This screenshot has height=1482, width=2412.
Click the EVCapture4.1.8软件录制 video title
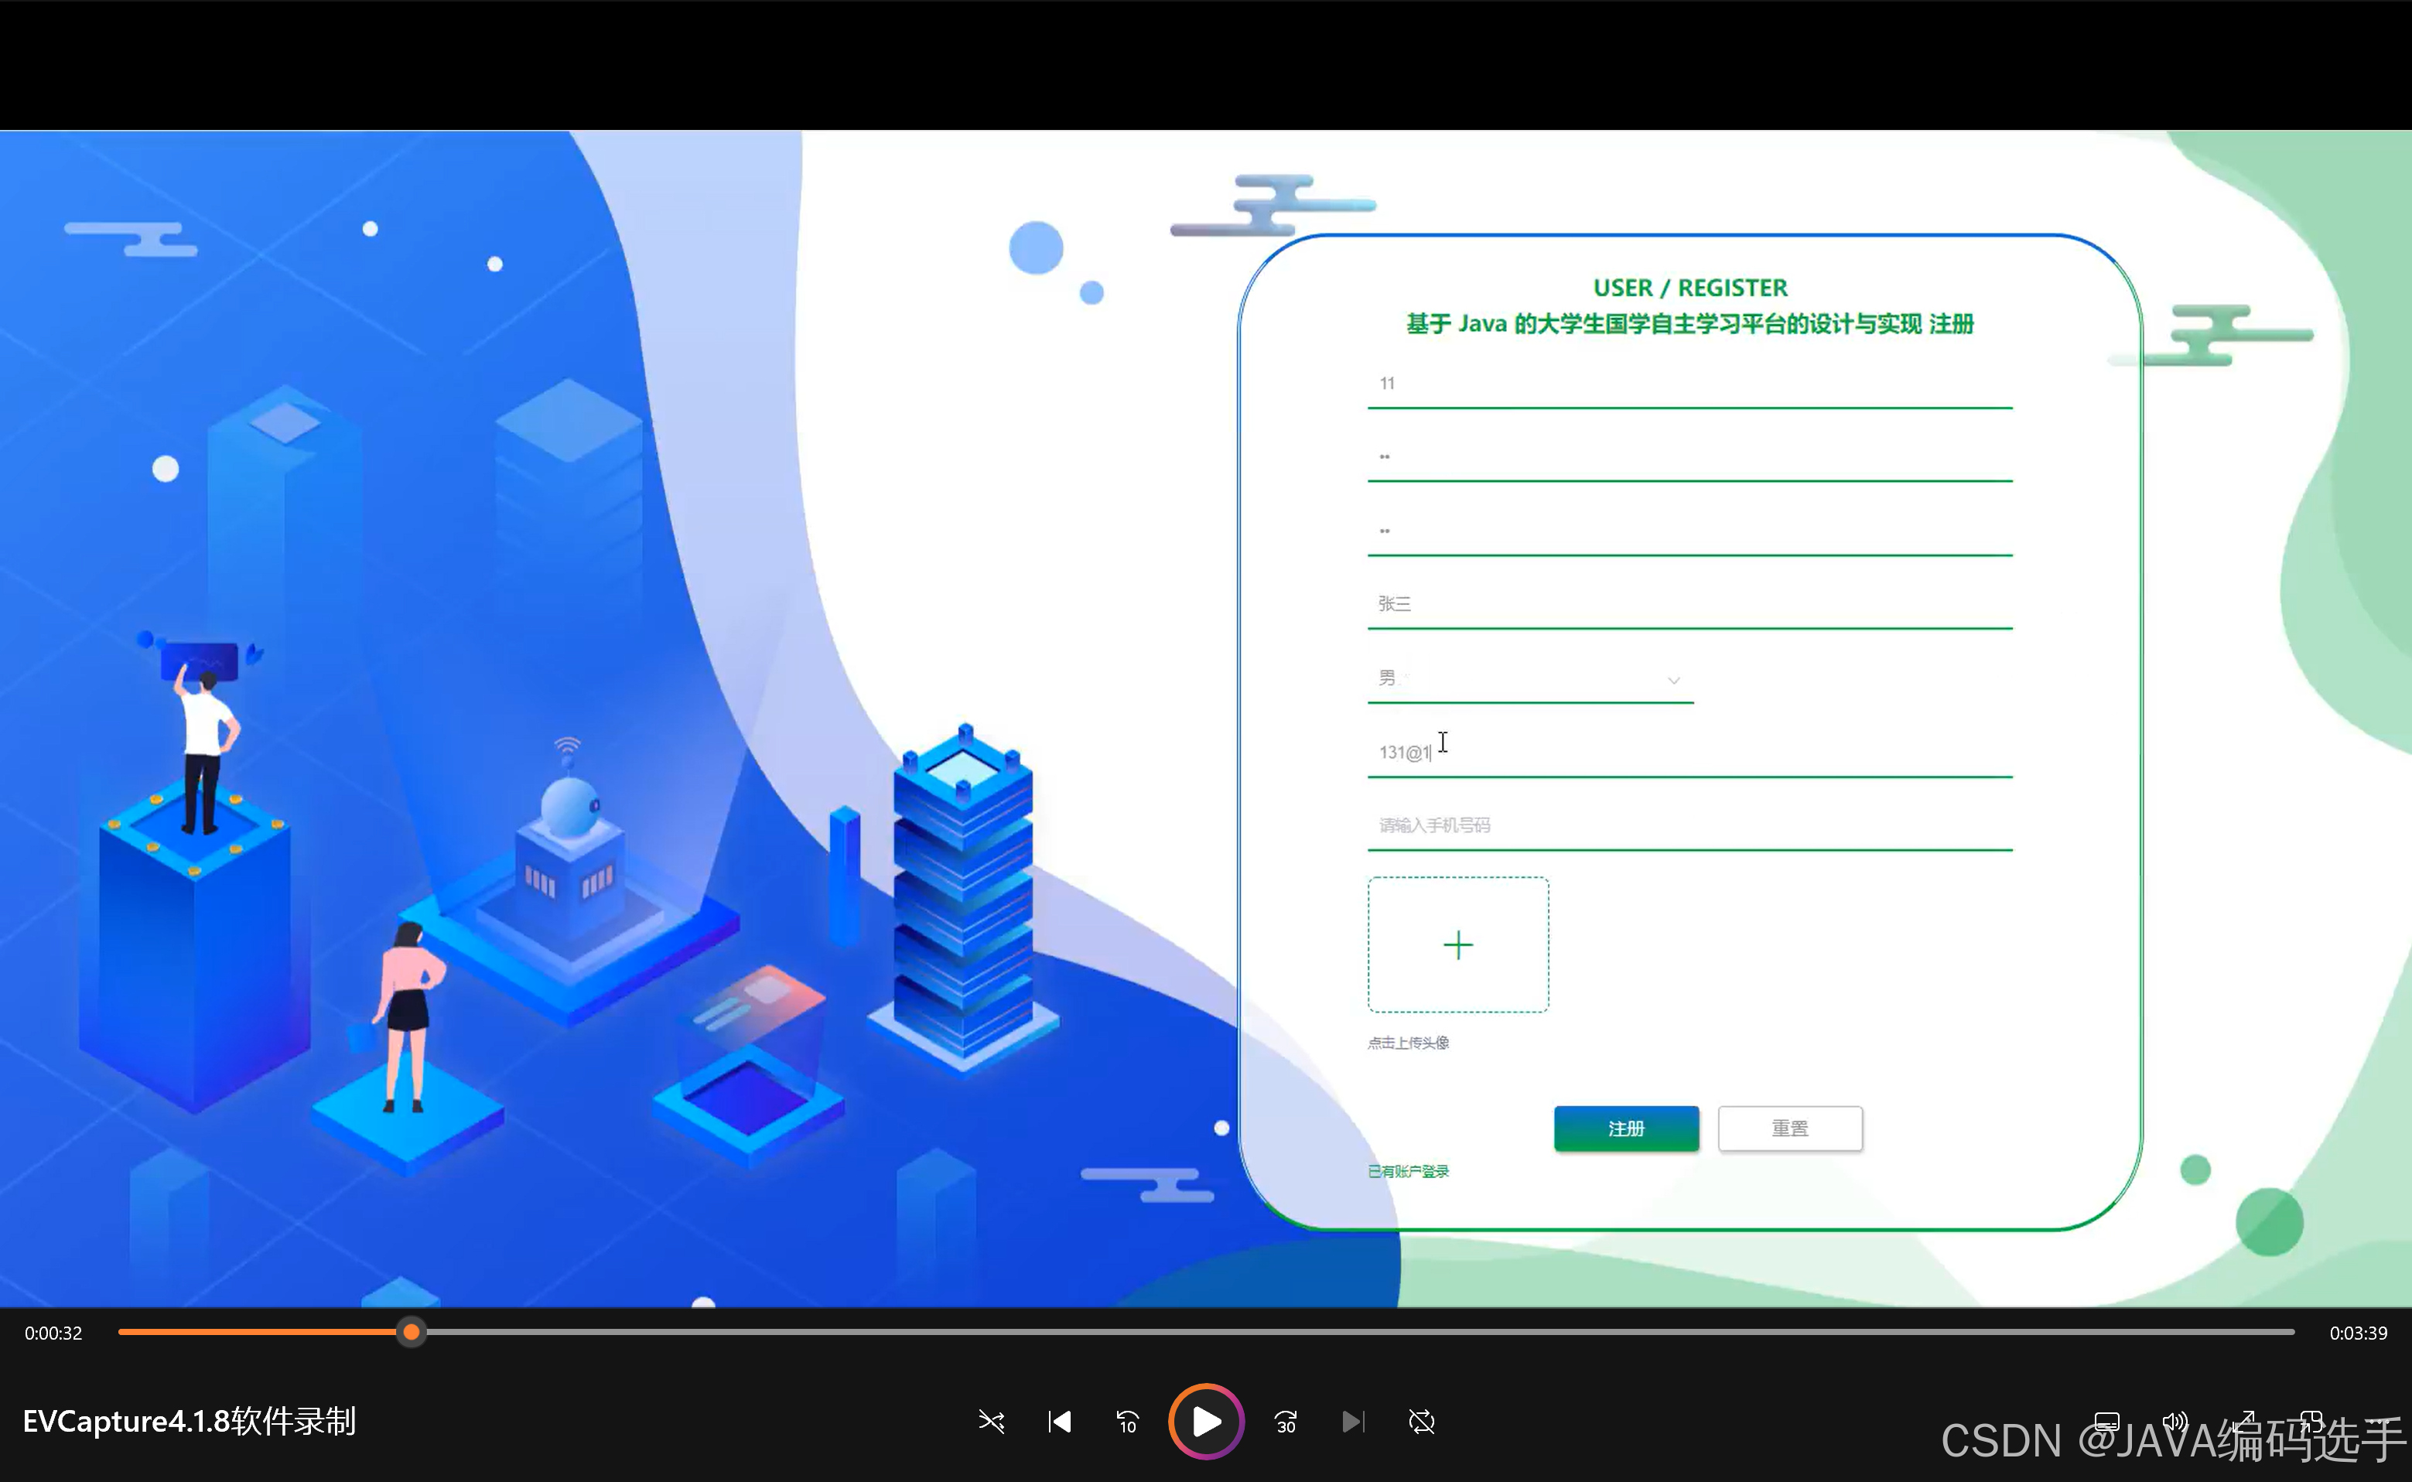pyautogui.click(x=190, y=1421)
